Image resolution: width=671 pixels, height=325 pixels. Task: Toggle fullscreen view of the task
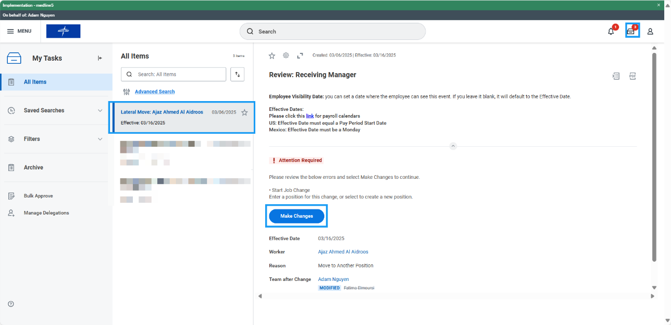tap(300, 55)
